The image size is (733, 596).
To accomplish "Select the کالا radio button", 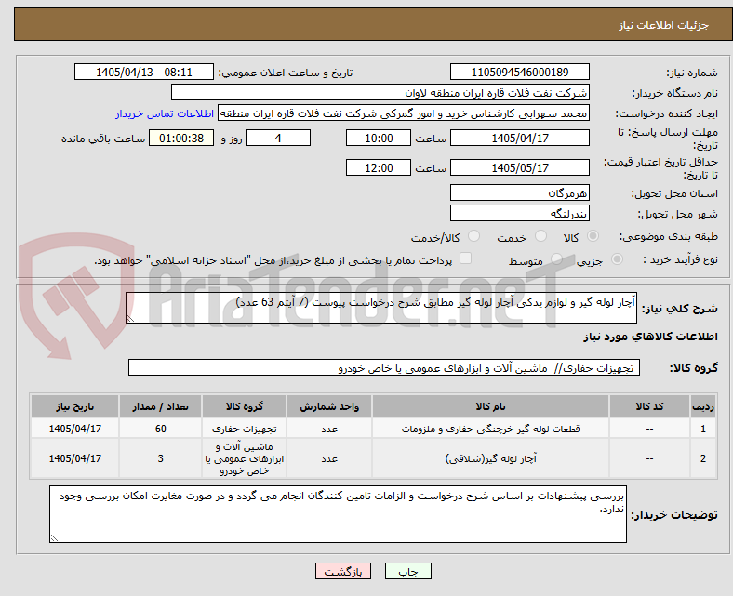I will (593, 236).
